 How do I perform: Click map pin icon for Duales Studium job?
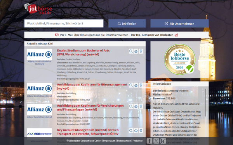tap(141, 51)
